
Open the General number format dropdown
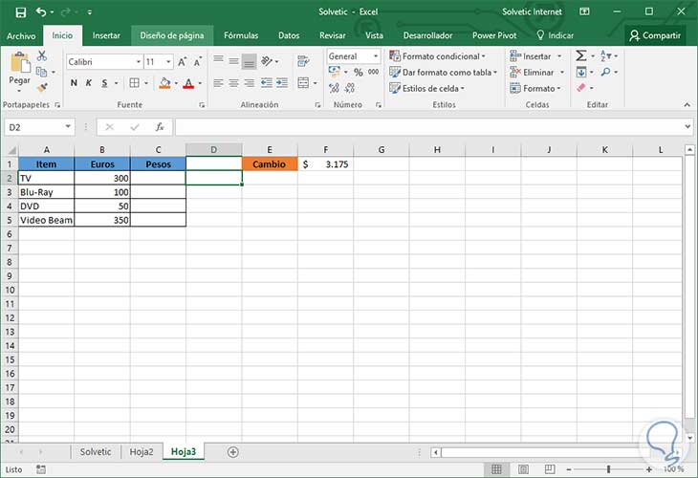[376, 56]
